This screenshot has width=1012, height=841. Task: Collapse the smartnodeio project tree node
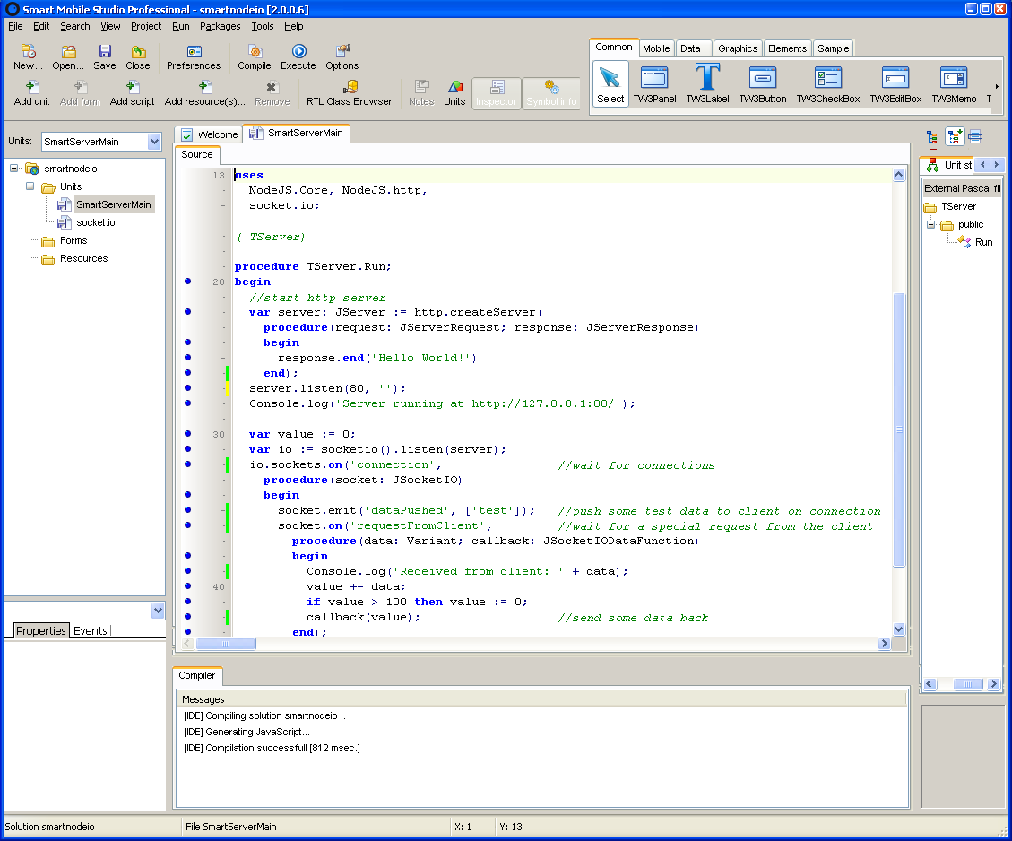click(x=14, y=169)
